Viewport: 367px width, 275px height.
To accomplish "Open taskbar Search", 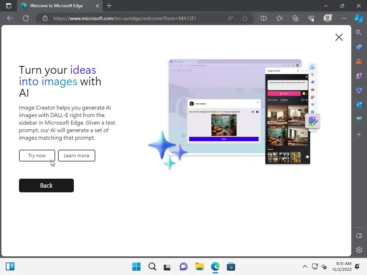I will (152, 266).
